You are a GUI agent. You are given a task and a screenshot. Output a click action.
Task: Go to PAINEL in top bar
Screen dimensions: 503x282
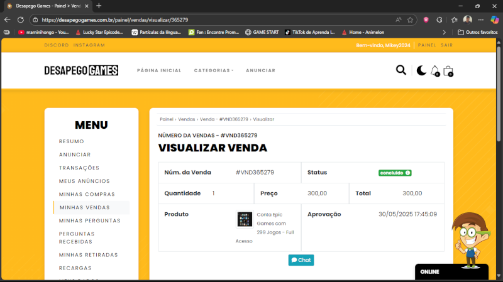coord(427,45)
